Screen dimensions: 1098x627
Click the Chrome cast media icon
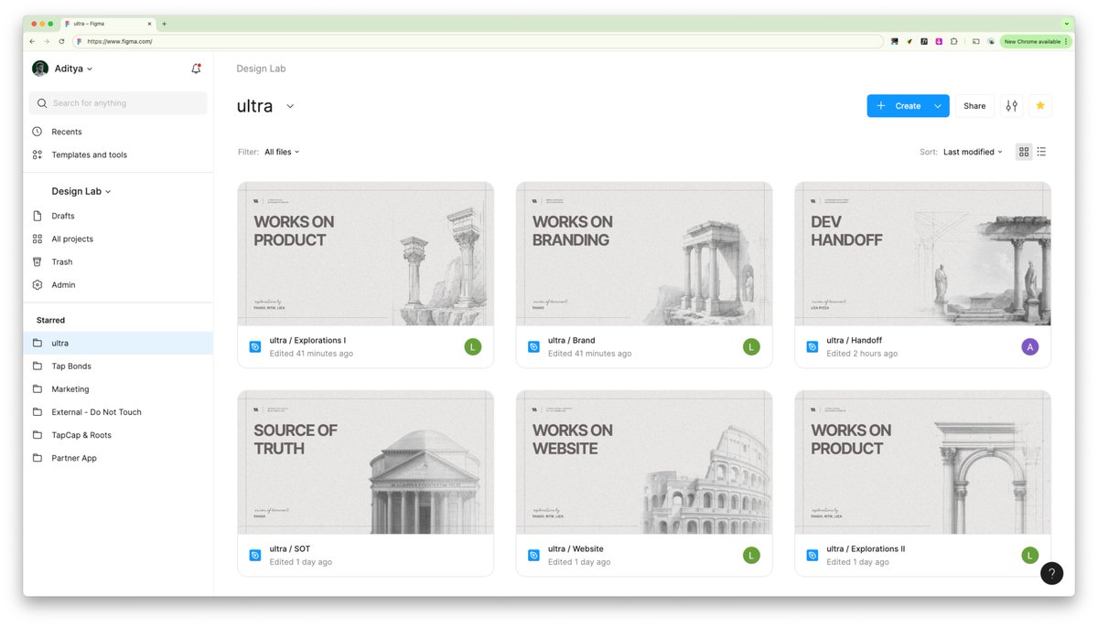point(976,41)
